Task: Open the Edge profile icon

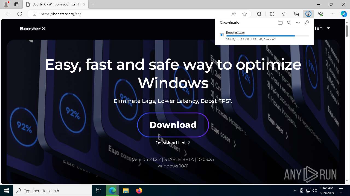Action: pos(6,4)
